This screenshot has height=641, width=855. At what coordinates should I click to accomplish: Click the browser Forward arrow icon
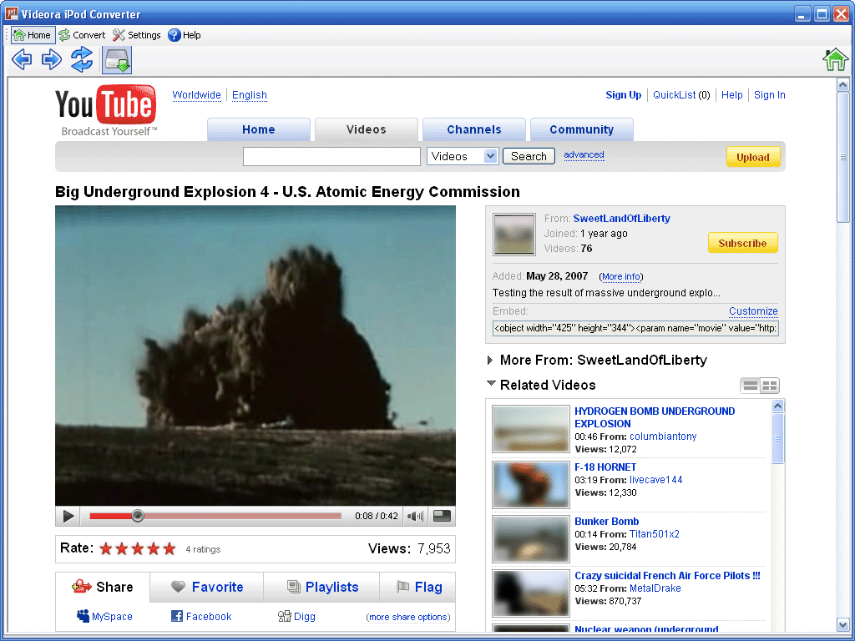click(x=52, y=59)
